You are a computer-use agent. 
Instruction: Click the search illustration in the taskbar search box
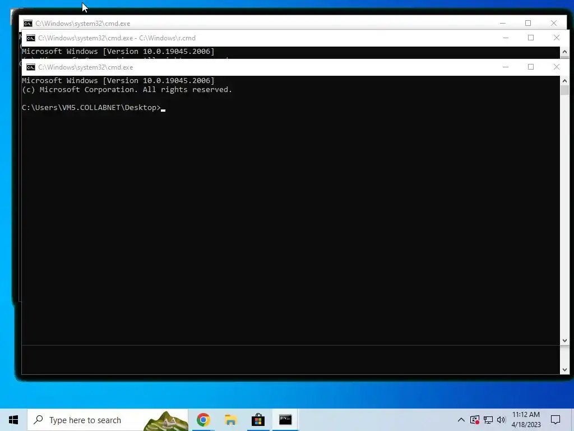pos(165,421)
